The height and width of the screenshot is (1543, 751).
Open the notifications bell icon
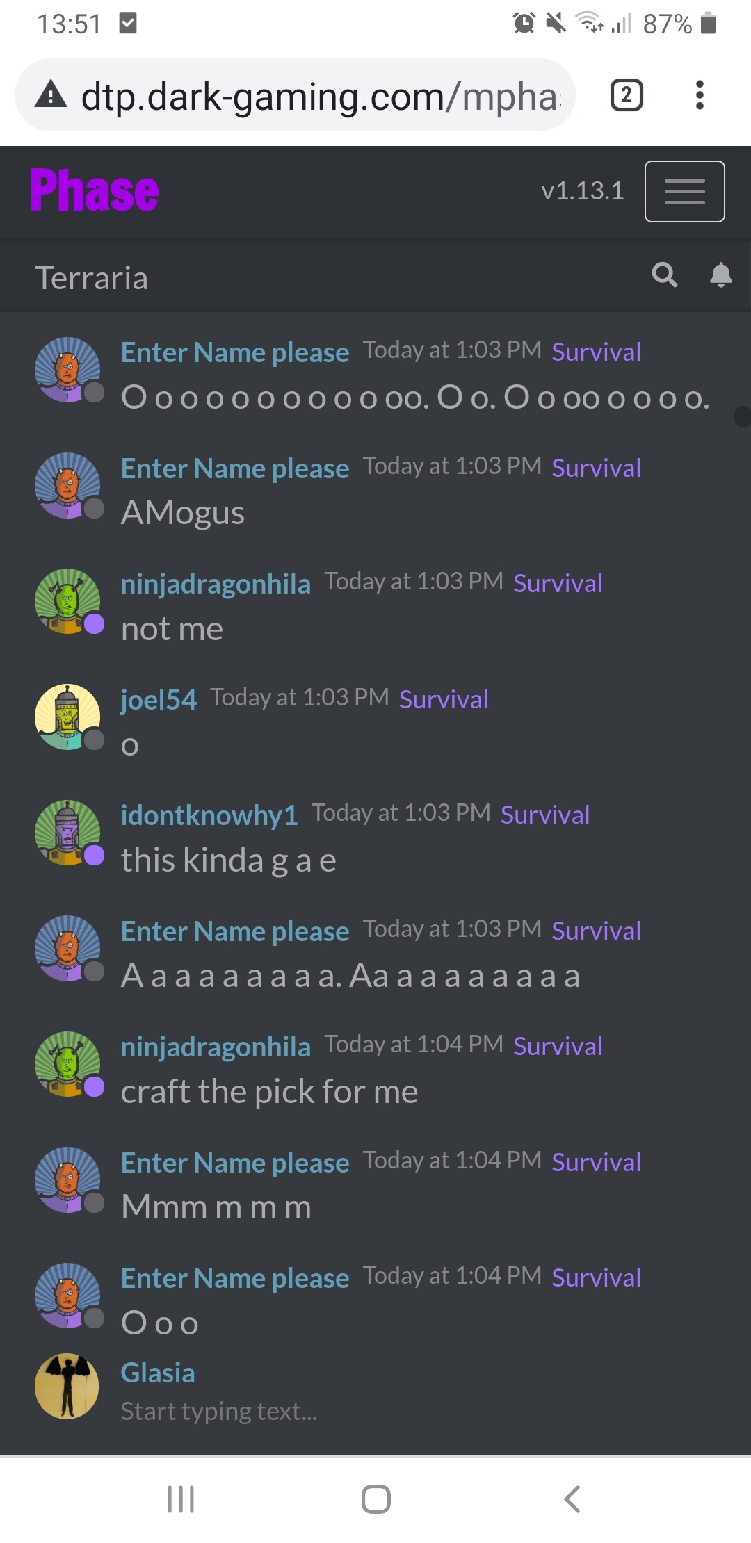[721, 275]
